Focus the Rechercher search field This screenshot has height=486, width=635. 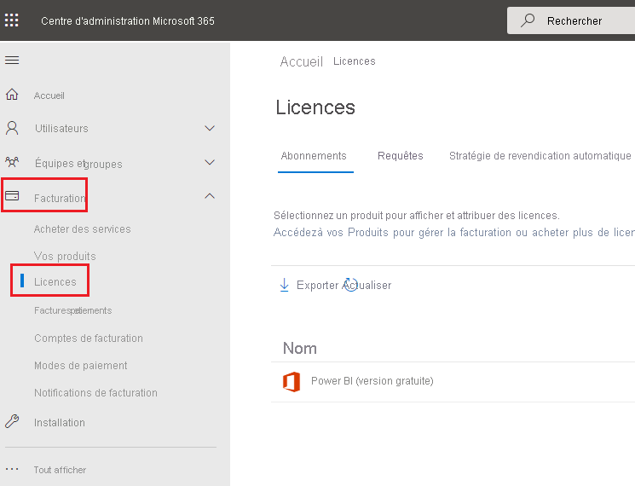(x=571, y=20)
